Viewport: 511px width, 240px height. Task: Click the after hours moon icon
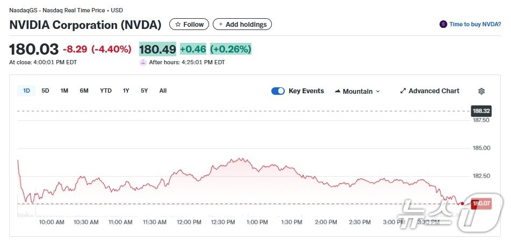[143, 62]
